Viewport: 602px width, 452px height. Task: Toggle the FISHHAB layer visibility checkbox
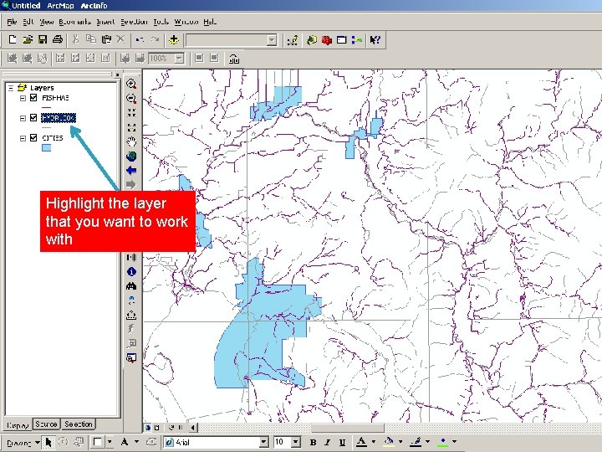[x=33, y=98]
